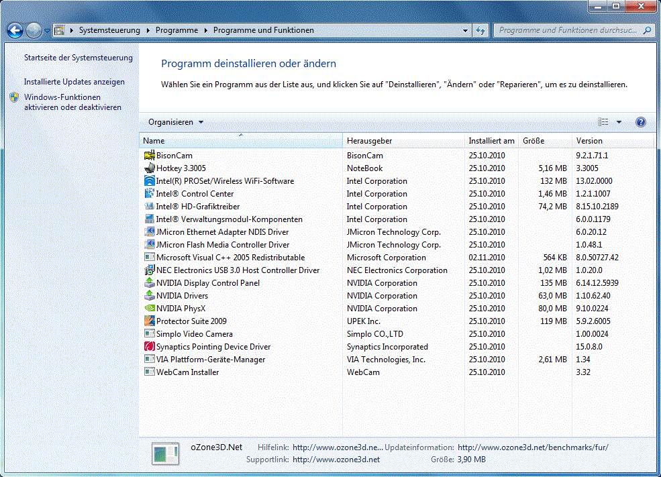This screenshot has height=477, width=661.
Task: Sort by the Version column header
Action: click(613, 141)
